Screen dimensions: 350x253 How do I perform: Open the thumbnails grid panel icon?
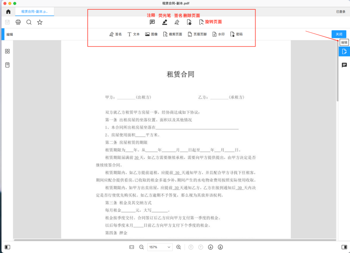click(x=8, y=51)
